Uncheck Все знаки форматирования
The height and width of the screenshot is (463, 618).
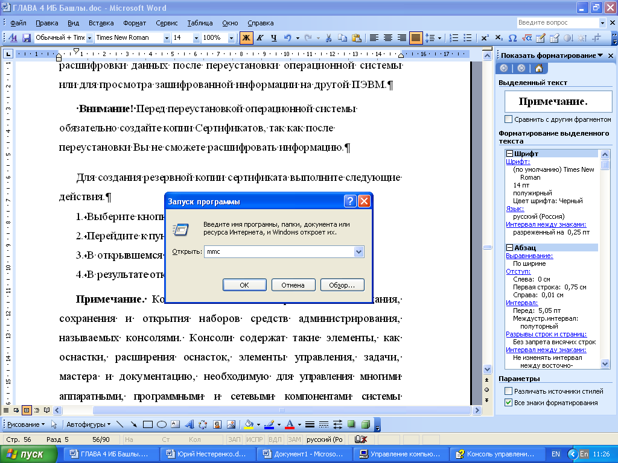[x=508, y=402]
